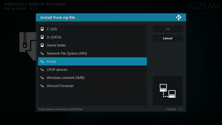This screenshot has height=125, width=222.
Task: Select the D: (DATA) list item
Action: (92, 37)
